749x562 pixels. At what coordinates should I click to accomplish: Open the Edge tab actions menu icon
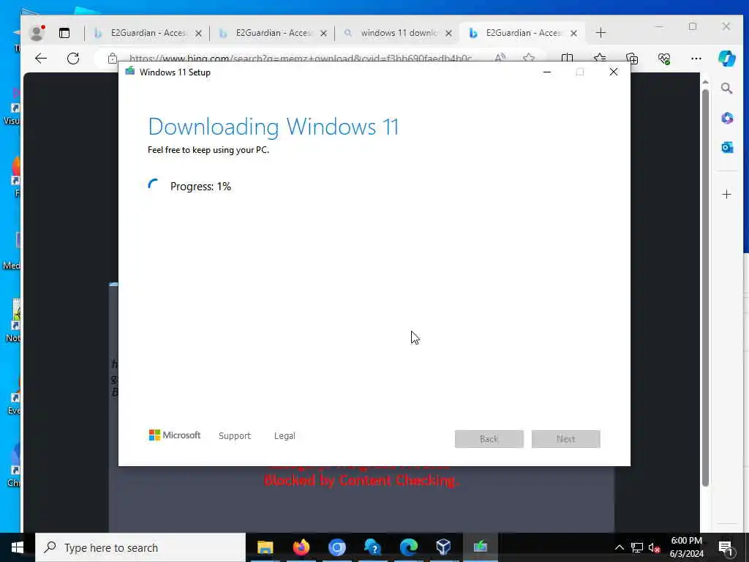coord(64,33)
